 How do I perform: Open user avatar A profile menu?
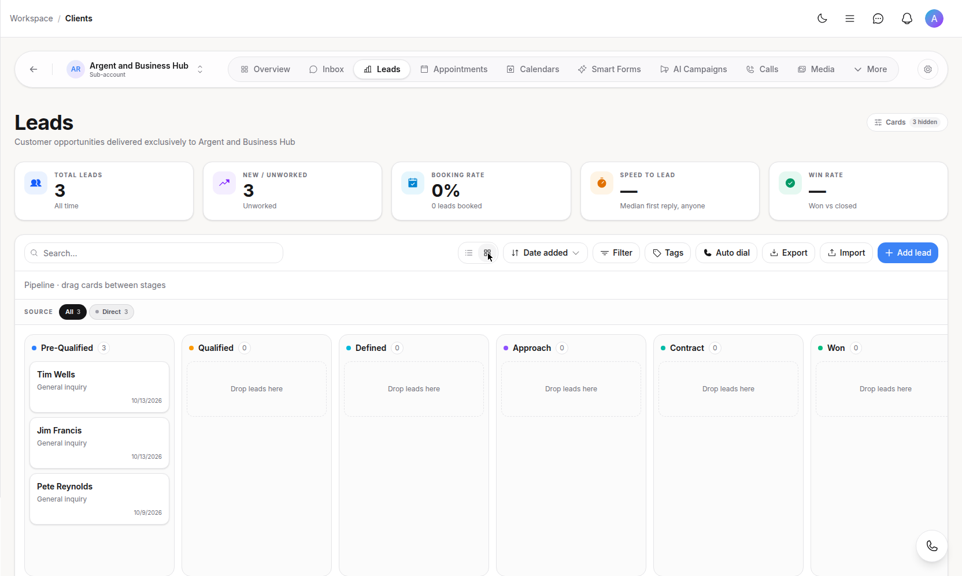[934, 18]
